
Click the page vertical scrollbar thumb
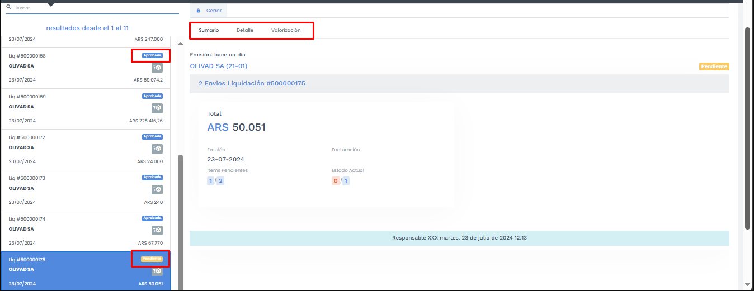click(748, 127)
